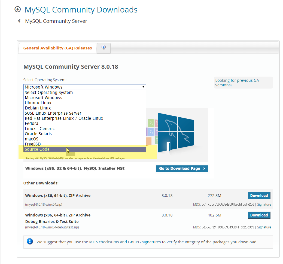Click the blue info icon in checksum notice
The width and height of the screenshot is (283, 264).
coord(30,241)
